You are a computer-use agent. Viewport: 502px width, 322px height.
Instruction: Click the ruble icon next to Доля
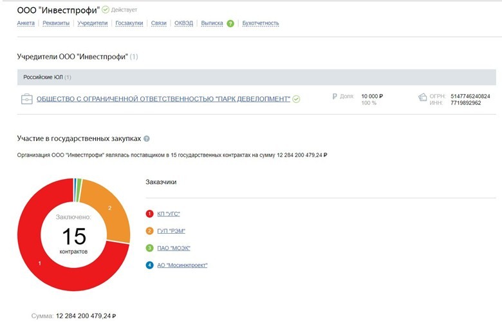pyautogui.click(x=335, y=96)
